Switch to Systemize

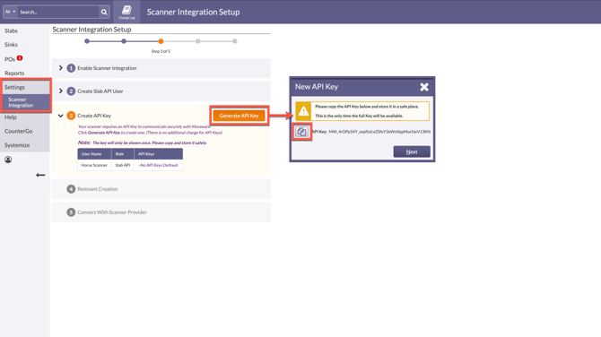pos(17,145)
